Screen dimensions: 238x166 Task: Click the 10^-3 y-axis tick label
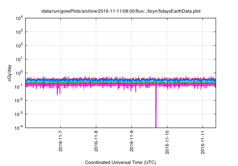(x=19, y=114)
